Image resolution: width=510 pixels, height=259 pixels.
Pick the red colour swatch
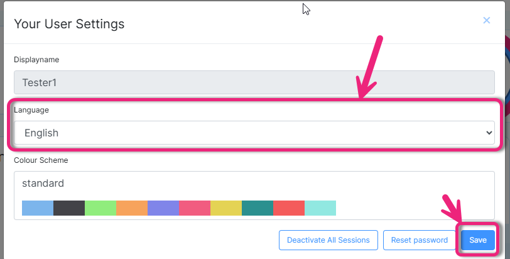(x=289, y=208)
